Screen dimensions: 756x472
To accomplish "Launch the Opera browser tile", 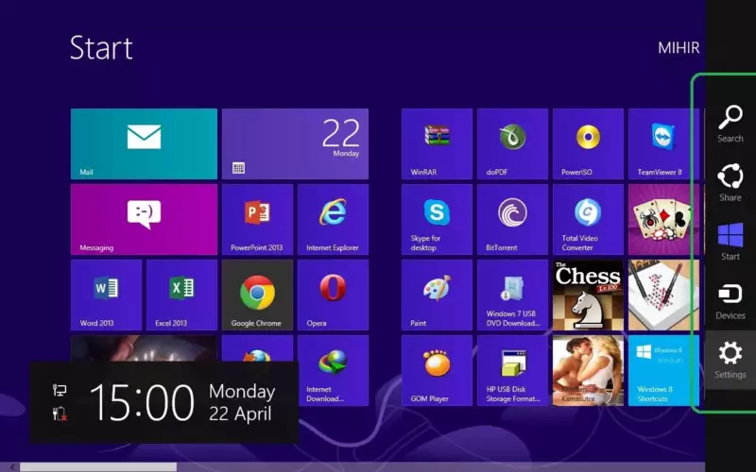I will 334,295.
